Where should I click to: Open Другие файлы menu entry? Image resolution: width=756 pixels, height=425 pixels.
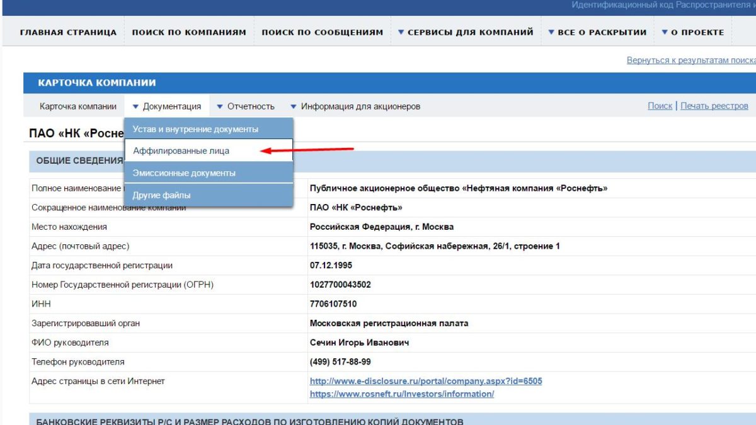(x=209, y=195)
